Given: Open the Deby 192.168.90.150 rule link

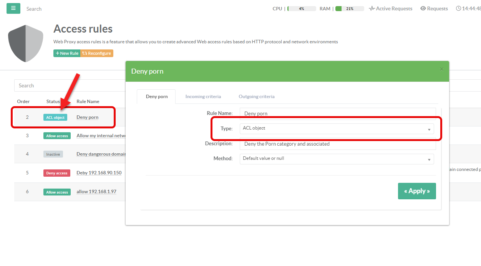Looking at the screenshot, I should (x=99, y=173).
